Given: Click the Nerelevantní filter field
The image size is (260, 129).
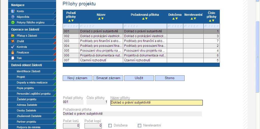Looking at the screenshot, I should click(193, 26).
